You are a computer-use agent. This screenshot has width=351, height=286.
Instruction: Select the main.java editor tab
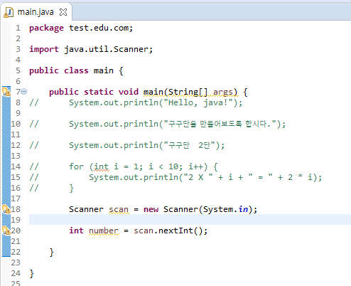click(x=36, y=12)
